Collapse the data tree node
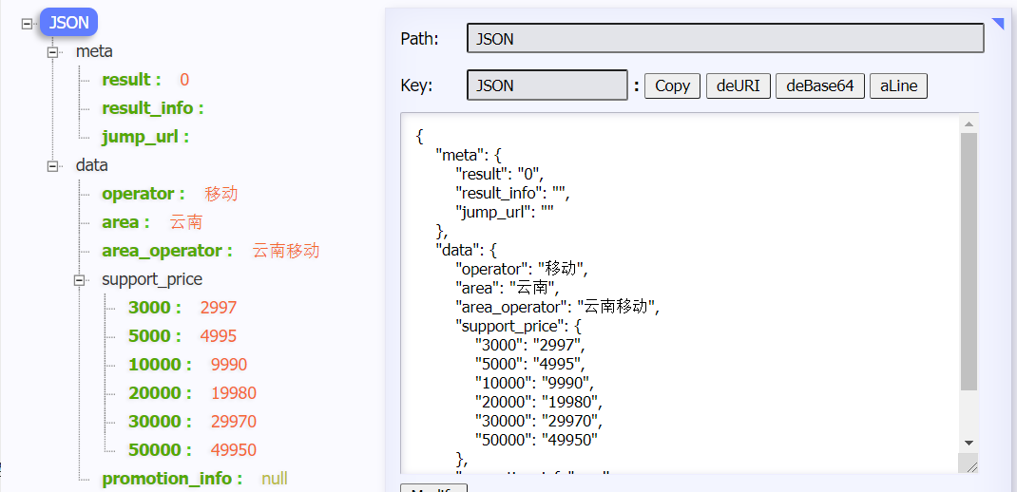The image size is (1017, 492). (x=52, y=166)
